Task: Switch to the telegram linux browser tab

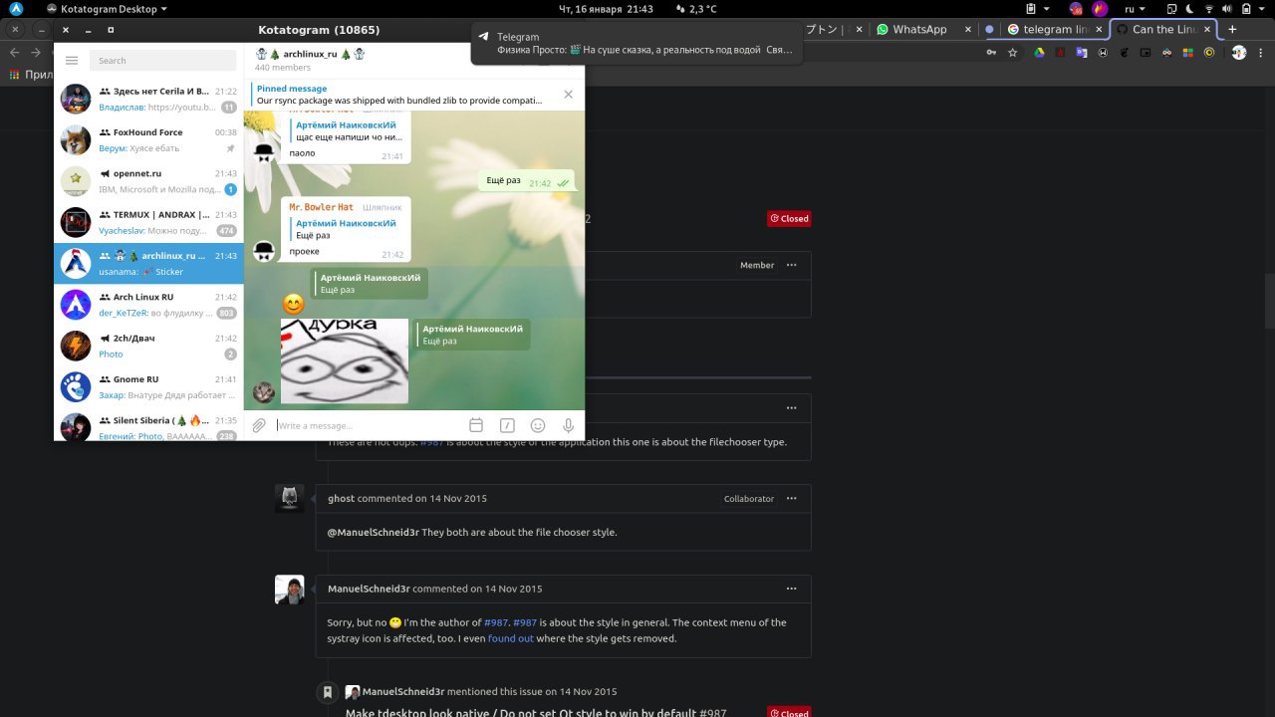Action: (1054, 29)
